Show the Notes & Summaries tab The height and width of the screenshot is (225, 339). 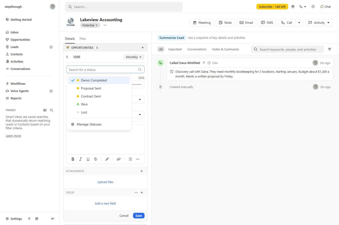[x=225, y=49]
